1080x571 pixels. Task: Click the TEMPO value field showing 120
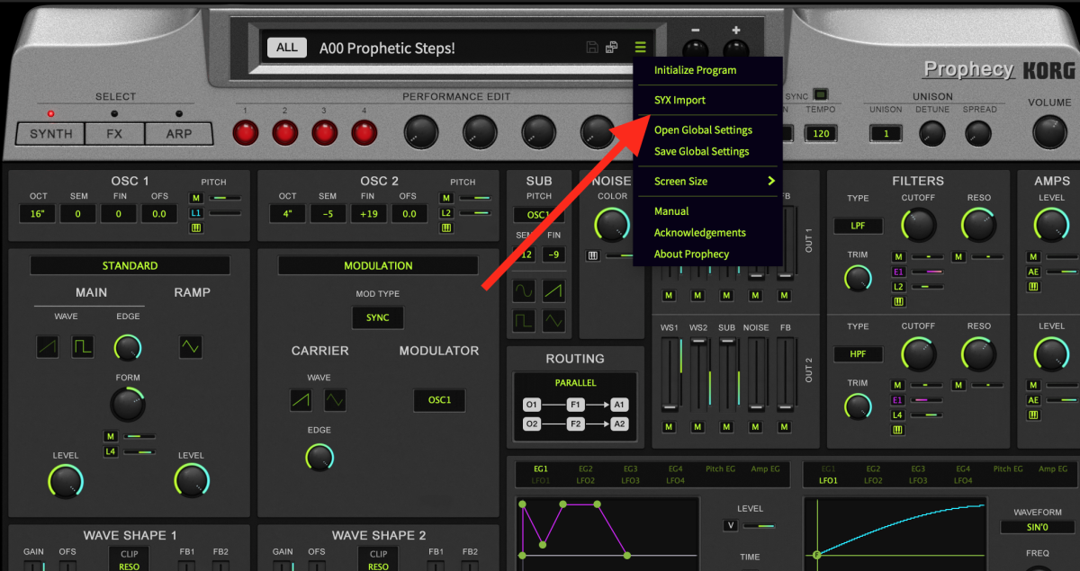820,133
